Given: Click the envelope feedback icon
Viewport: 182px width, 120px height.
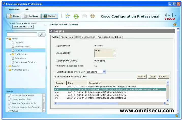Looking at the screenshot, I should (84, 16).
